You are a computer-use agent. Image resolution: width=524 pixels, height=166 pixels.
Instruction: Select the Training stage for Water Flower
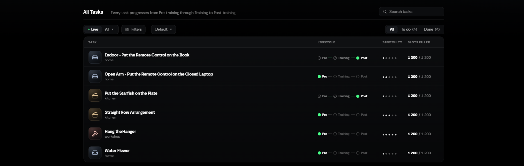coord(342,153)
